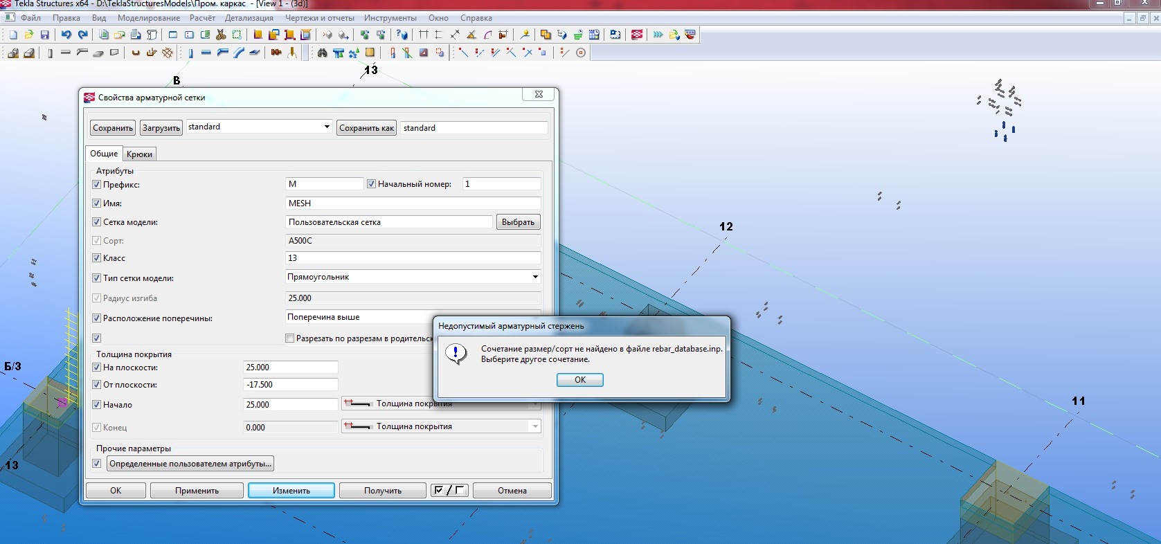Uncheck the Префикс checkbox
The image size is (1161, 544).
pos(97,185)
